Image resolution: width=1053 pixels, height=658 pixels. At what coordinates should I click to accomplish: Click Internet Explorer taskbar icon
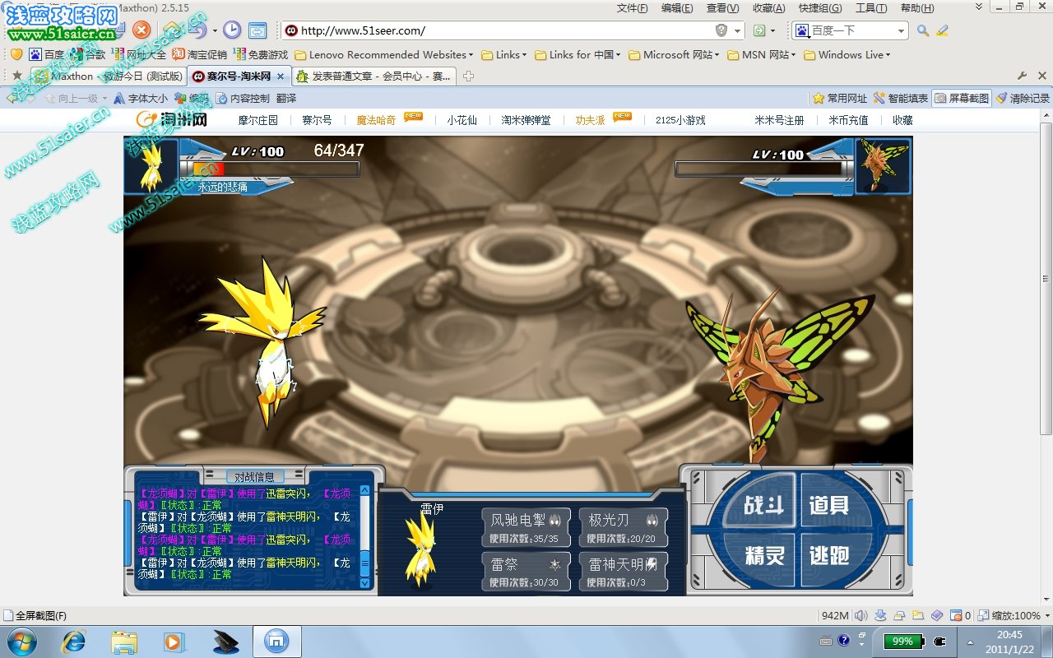pos(75,641)
